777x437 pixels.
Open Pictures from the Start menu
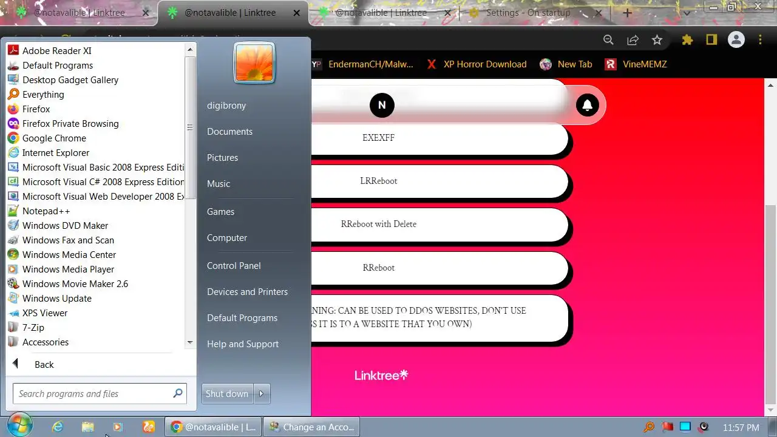coord(222,158)
